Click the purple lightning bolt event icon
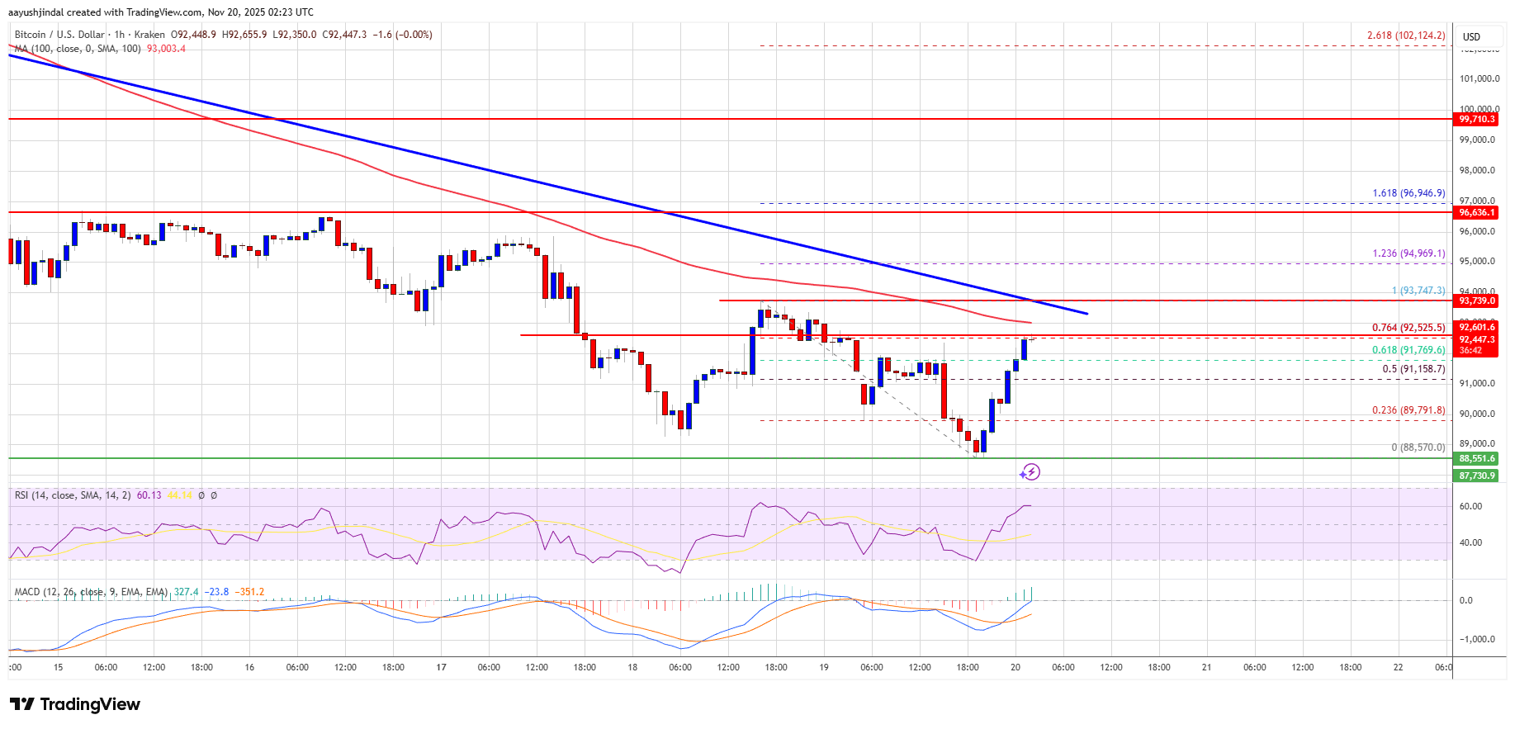Screen dimensions: 1515x729 coord(1030,472)
